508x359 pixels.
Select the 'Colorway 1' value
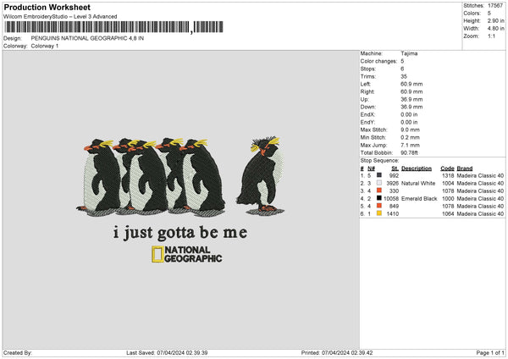point(45,46)
